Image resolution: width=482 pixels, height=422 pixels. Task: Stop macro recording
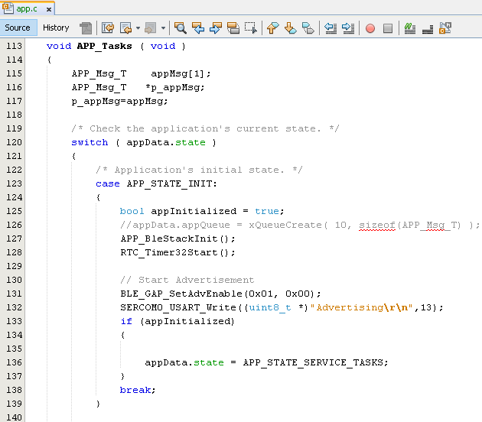pyautogui.click(x=388, y=28)
